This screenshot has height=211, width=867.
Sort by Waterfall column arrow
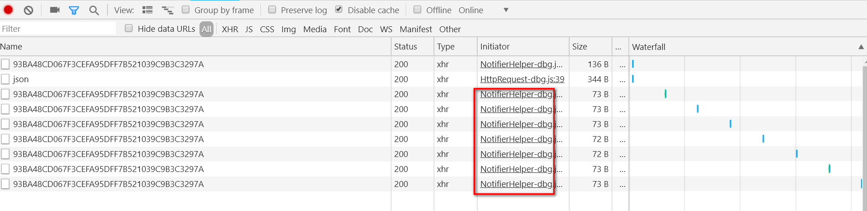(861, 47)
